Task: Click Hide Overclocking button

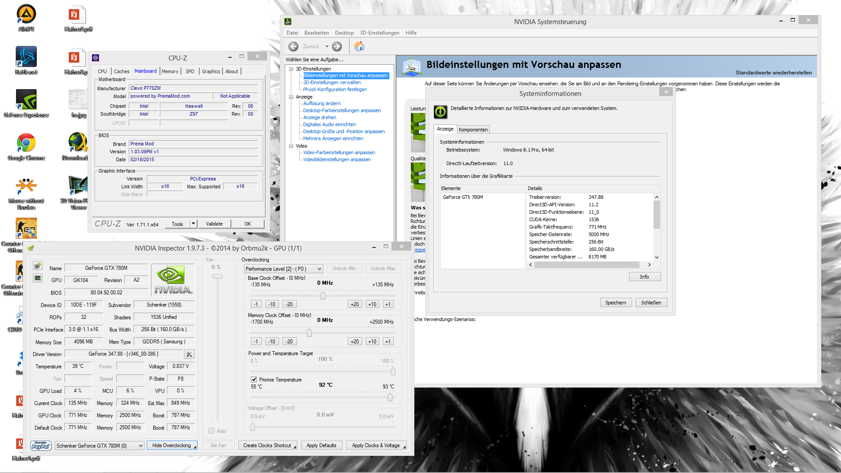Action: point(172,445)
